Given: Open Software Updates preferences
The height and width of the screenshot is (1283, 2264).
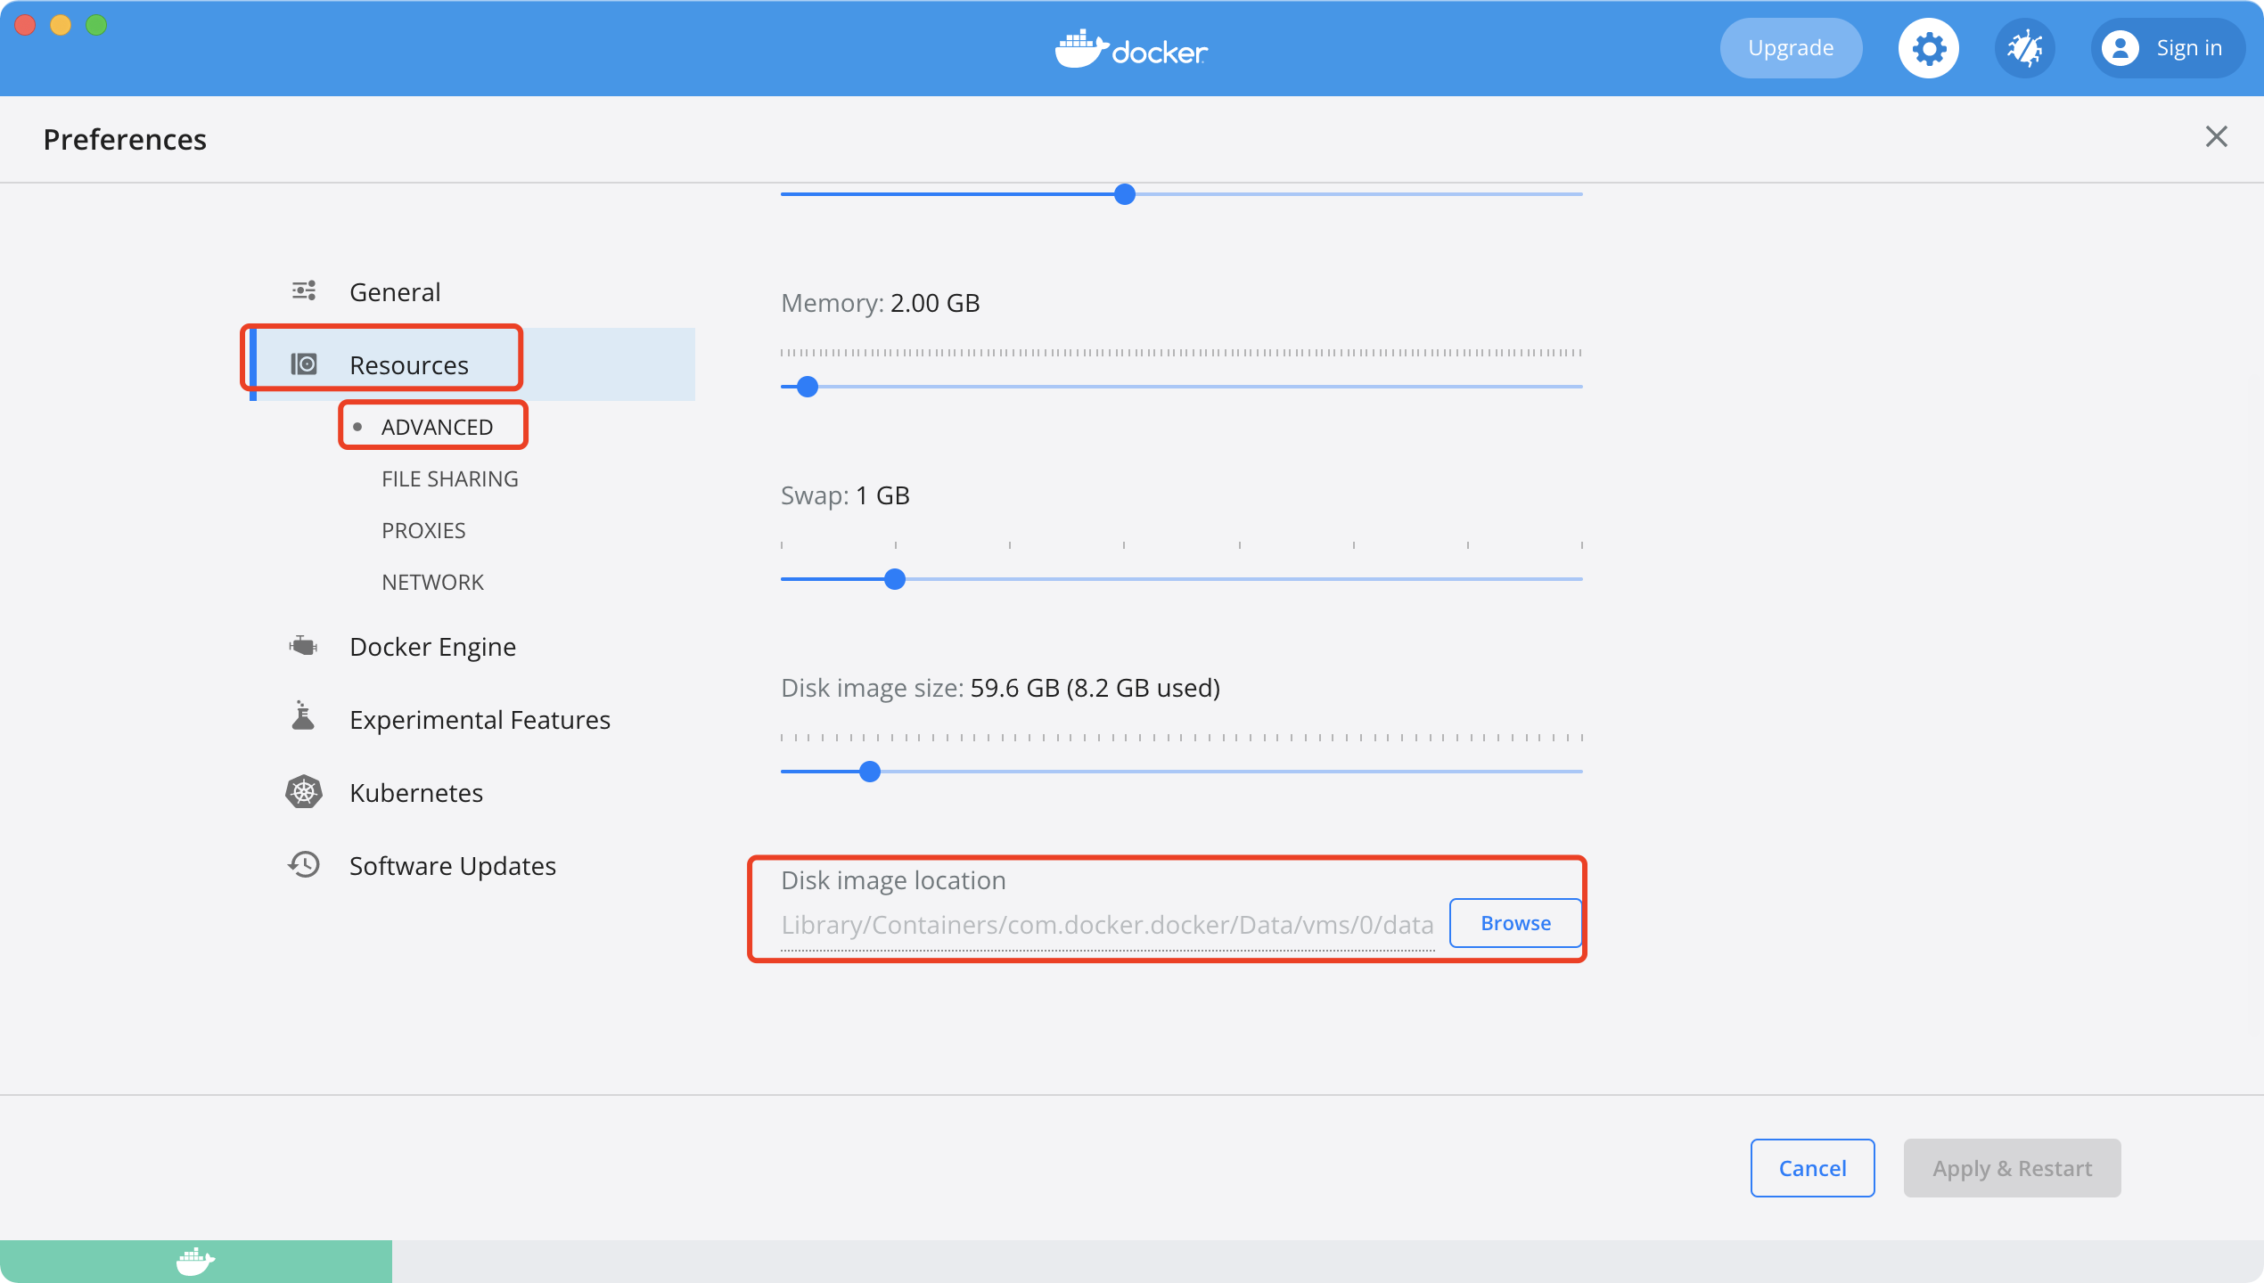Looking at the screenshot, I should click(x=452, y=865).
